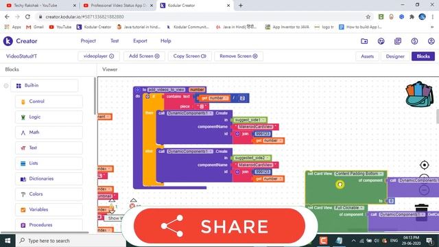Viewport: 439px width, 247px height.
Task: Select the Procedures blocks category
Action: (x=49, y=224)
